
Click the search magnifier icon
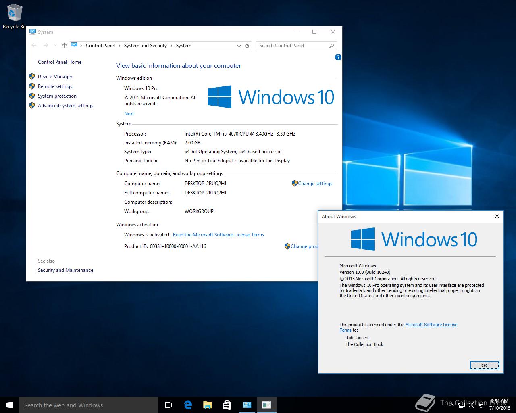pyautogui.click(x=331, y=46)
